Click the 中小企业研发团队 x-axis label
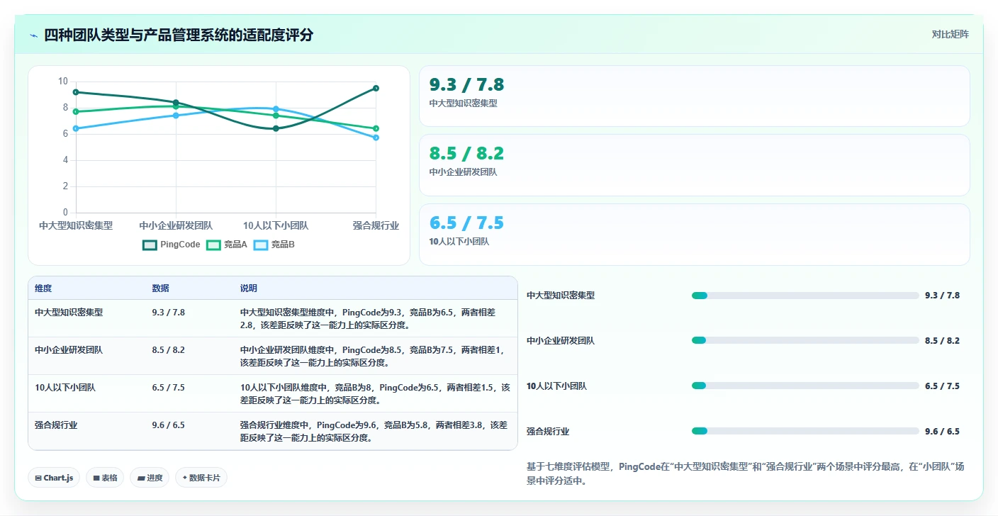 (176, 225)
